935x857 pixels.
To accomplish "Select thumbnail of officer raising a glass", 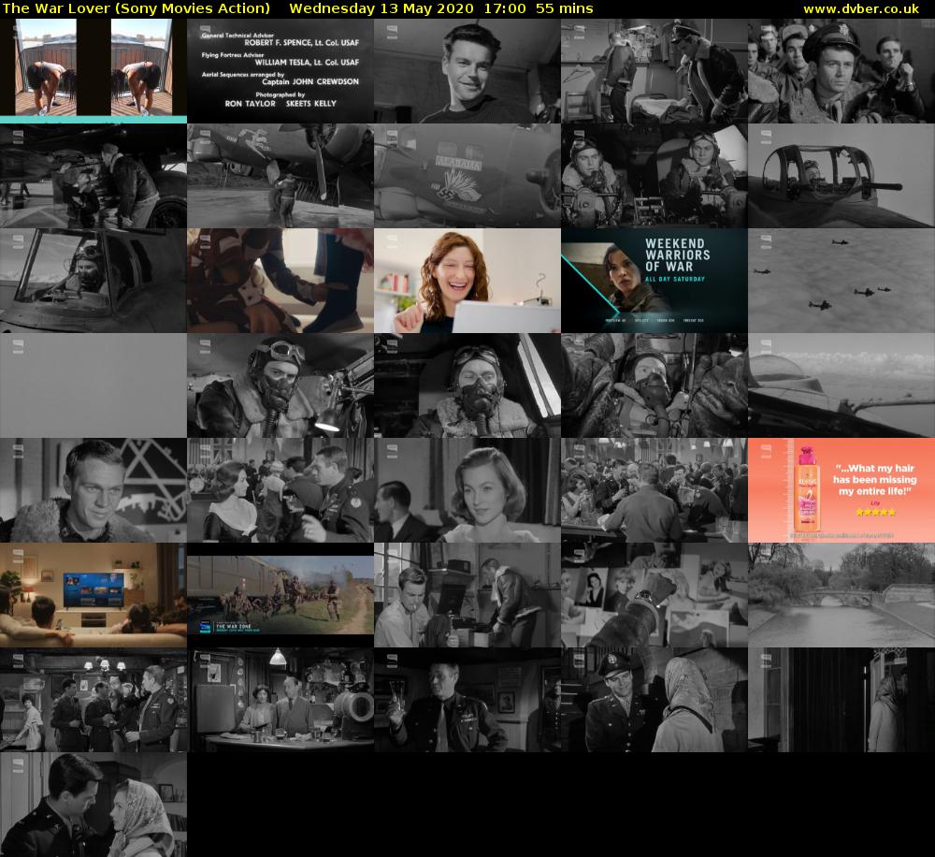I will (467, 700).
